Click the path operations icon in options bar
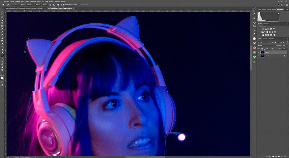Screen dimensions: 289x158 (x=50, y=5)
